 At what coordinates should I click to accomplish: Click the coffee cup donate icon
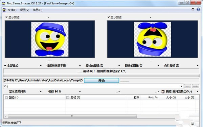pyautogui.click(x=163, y=92)
